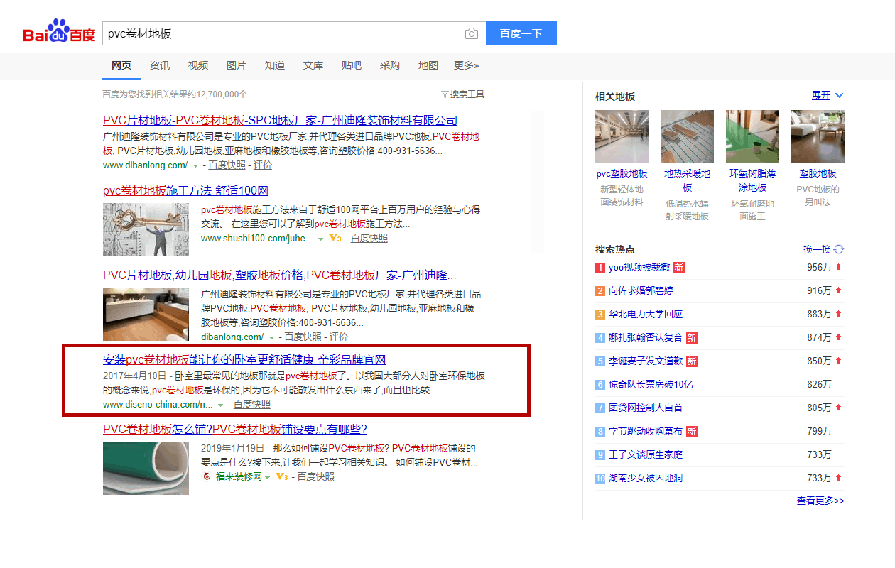
Task: Switch to the 网页 tab
Action: tap(121, 66)
